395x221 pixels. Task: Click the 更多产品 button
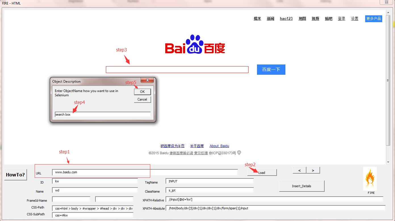coord(374,19)
